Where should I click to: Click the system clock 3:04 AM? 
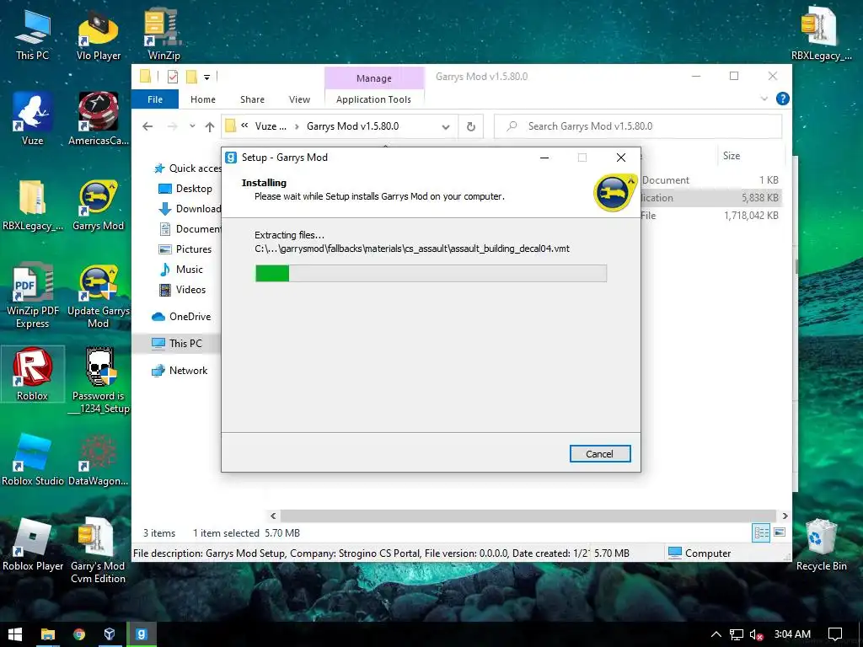click(x=792, y=634)
